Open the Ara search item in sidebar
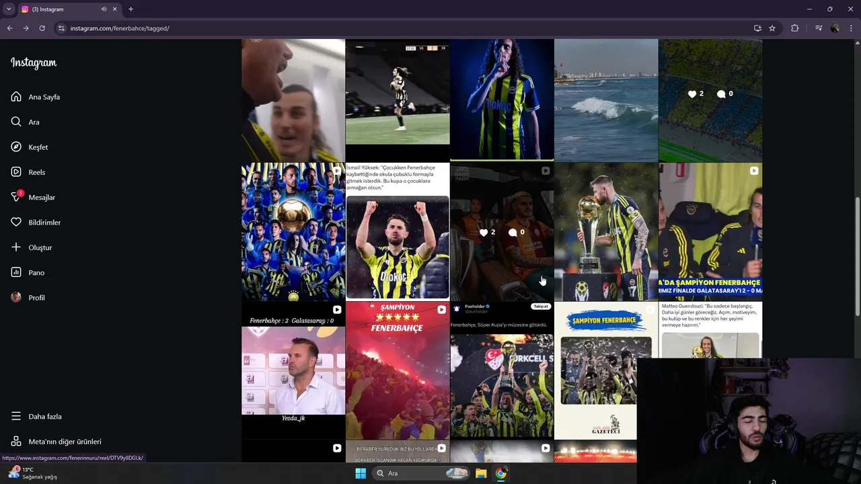 click(25, 122)
